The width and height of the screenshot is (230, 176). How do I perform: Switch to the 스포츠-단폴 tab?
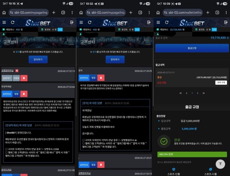pyautogui.click(x=173, y=171)
